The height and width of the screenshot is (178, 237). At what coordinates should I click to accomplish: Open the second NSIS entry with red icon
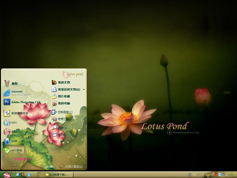point(13,132)
